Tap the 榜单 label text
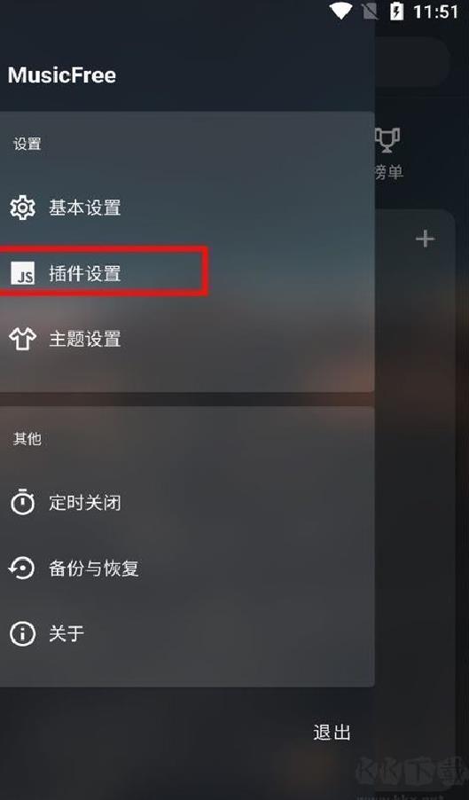The height and width of the screenshot is (800, 469). 389,172
